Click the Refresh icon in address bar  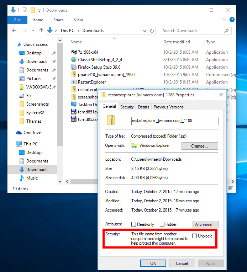click(x=152, y=31)
